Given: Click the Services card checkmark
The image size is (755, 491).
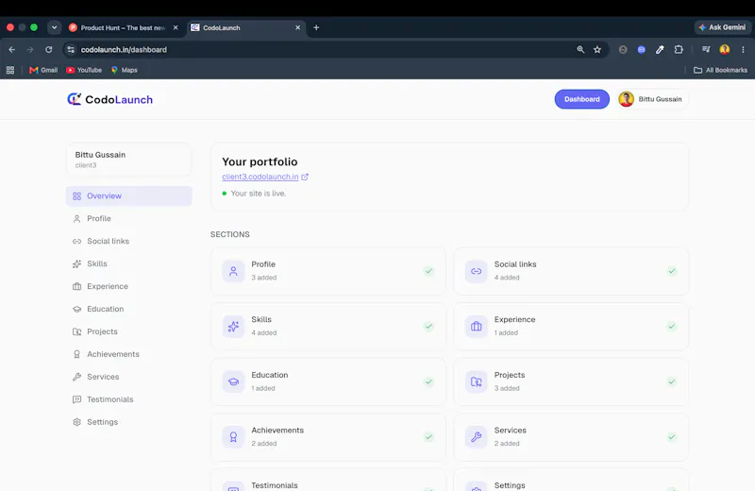Looking at the screenshot, I should click(672, 437).
